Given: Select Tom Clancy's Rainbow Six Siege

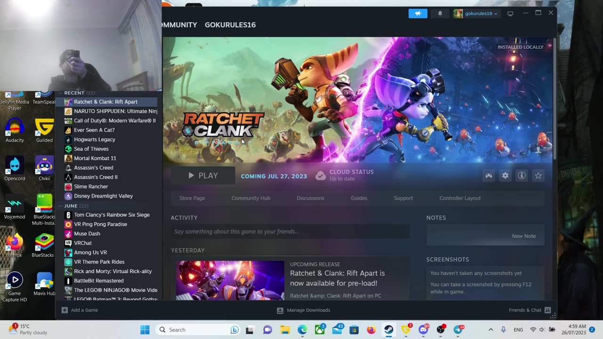Looking at the screenshot, I should click(x=107, y=215).
